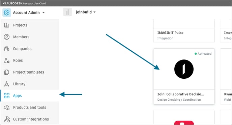Screen dimensions: 232x125
Task: Click the Account Admin gear icon
Action: [x=7, y=12]
